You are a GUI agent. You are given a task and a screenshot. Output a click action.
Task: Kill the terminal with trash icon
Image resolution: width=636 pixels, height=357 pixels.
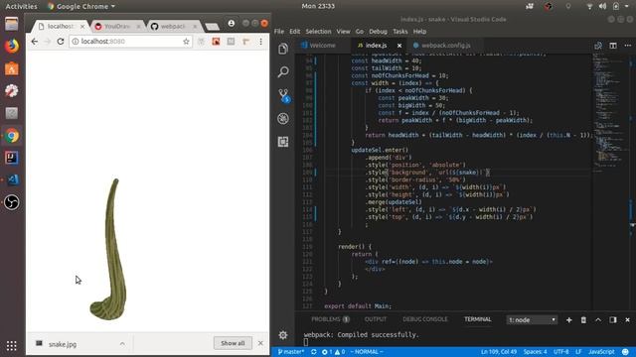point(583,319)
